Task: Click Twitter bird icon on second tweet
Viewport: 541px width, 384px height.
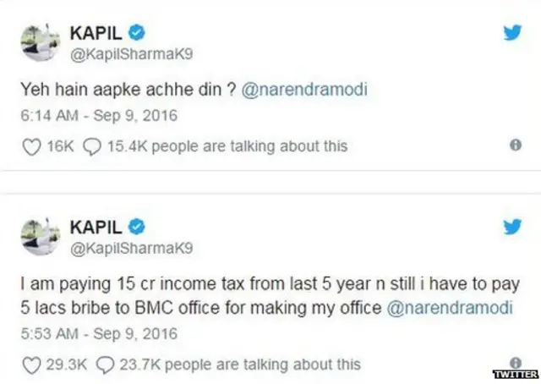Action: tap(512, 228)
